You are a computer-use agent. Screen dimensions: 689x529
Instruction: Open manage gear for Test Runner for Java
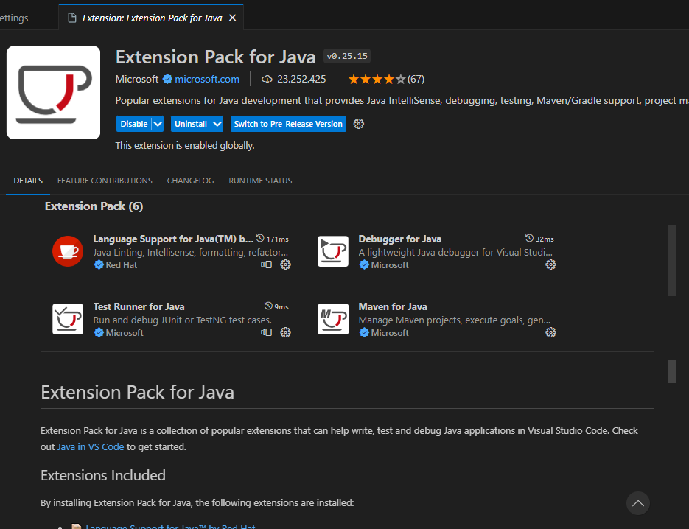(286, 332)
